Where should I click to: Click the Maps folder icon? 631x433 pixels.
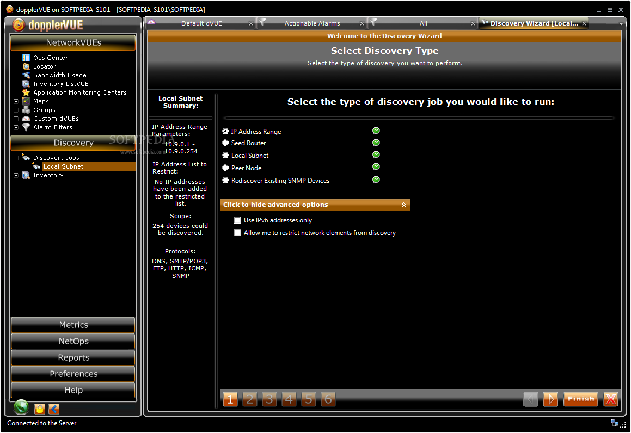(26, 101)
